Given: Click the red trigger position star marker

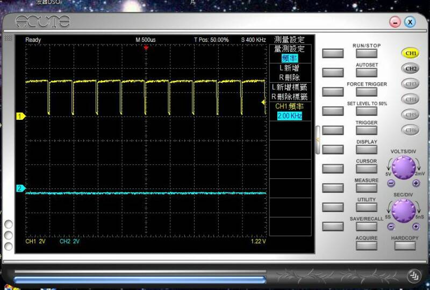Looking at the screenshot, I should click(x=146, y=48).
